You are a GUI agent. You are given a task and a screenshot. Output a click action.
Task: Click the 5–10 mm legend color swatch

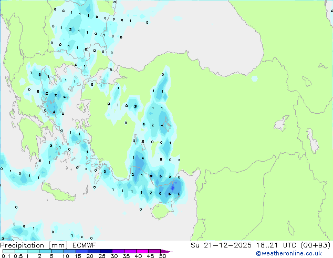pyautogui.click(x=57, y=251)
